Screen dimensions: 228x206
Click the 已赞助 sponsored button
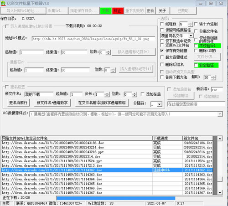click(x=183, y=11)
